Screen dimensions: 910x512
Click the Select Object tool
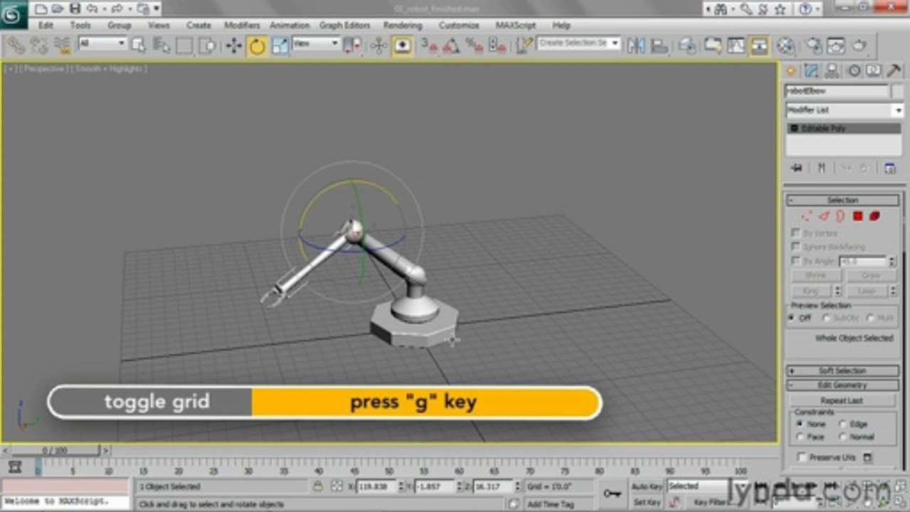point(139,46)
